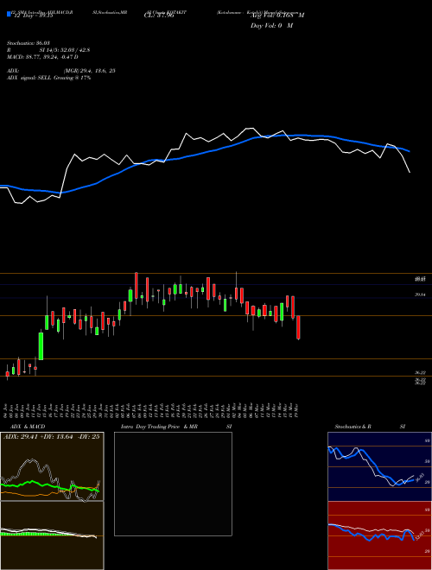Click the 'ADX signal: SELL Growing @ 17%' text
432x570 pixels.
[48, 78]
